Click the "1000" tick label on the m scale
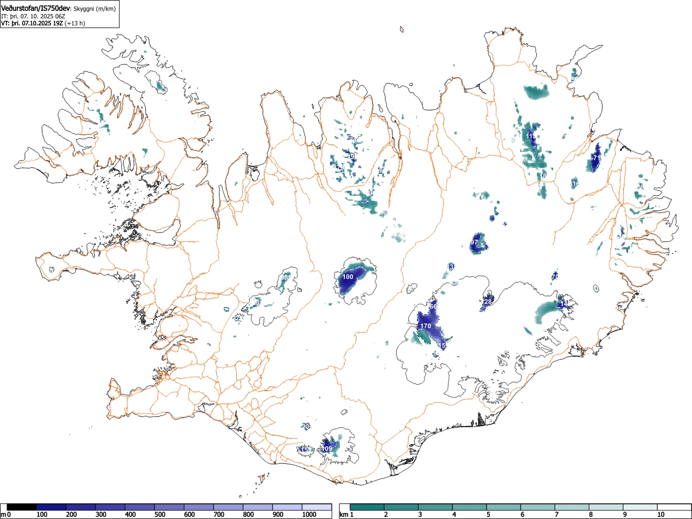This screenshot has width=692, height=519. pyautogui.click(x=309, y=515)
